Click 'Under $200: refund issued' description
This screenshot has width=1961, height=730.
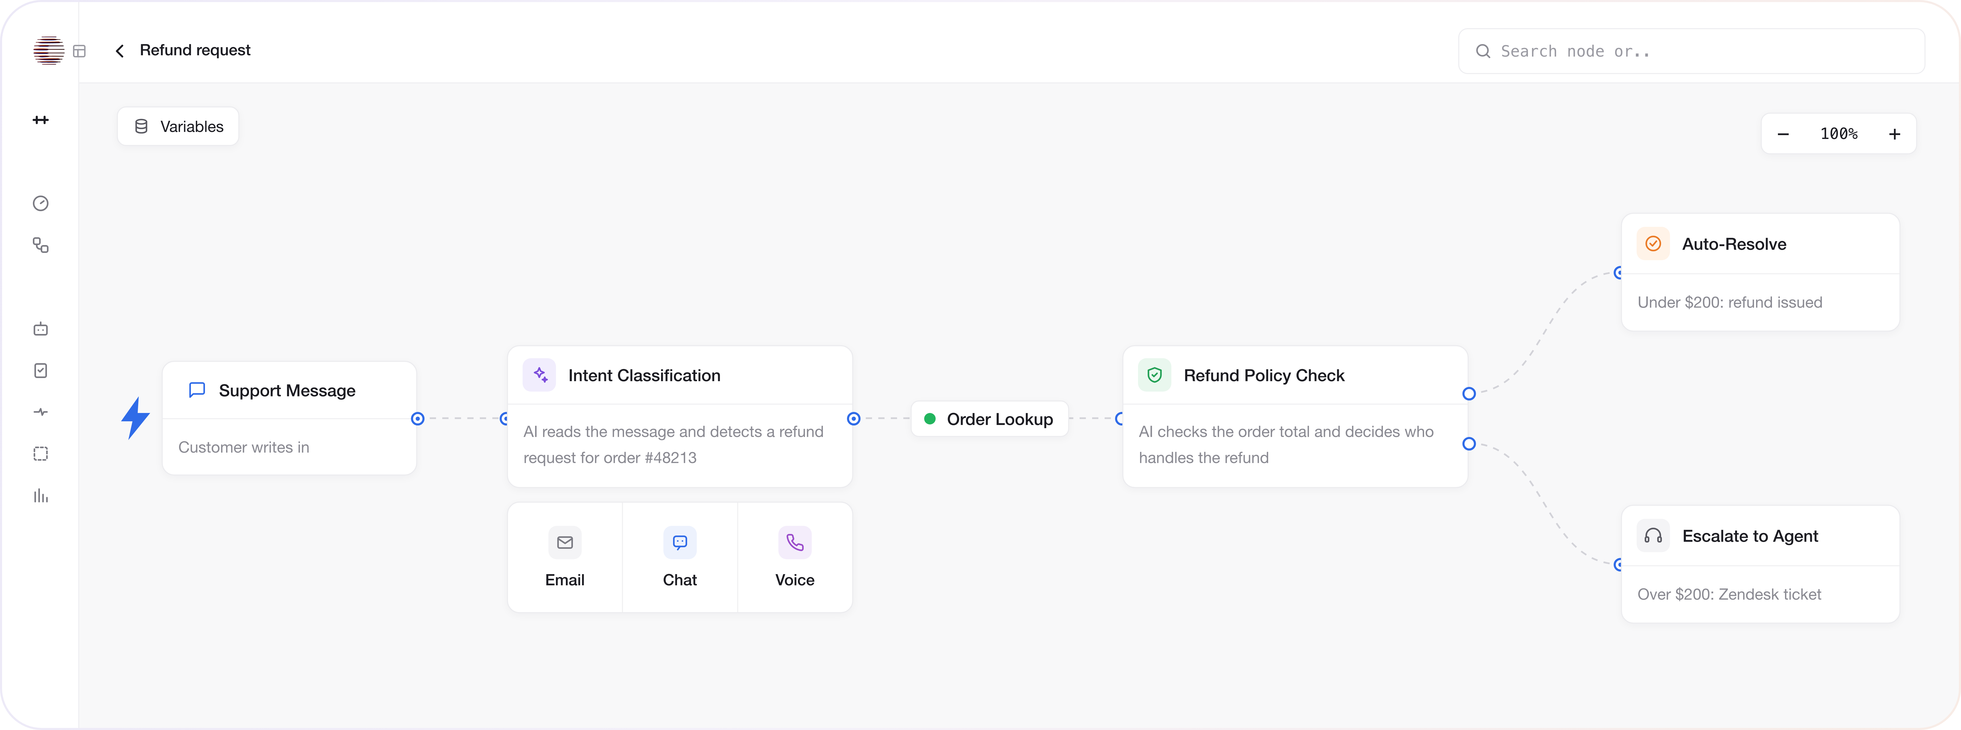coord(1730,302)
